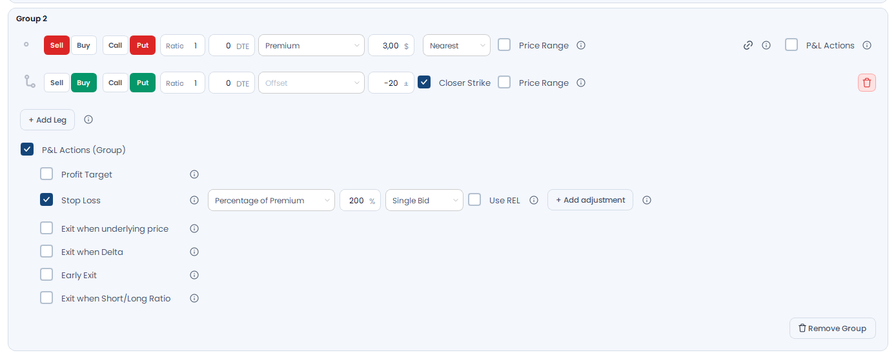Select Sell on the second leg
The image size is (896, 355).
57,83
